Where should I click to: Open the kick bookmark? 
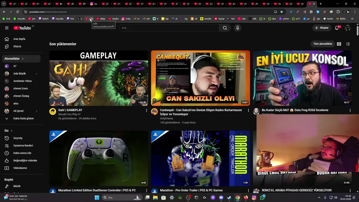pos(6,19)
